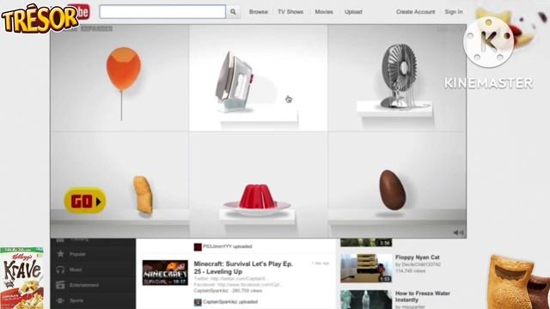Mute the ad with the speaker icon

click(x=458, y=233)
